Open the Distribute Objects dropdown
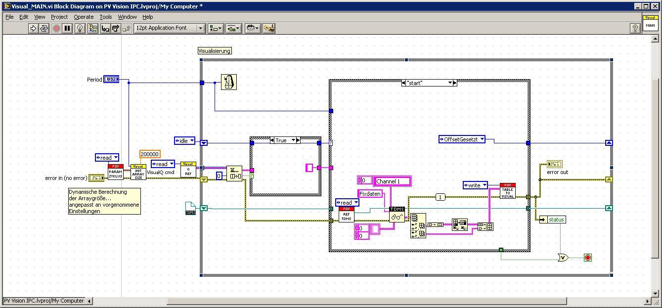The height and width of the screenshot is (308, 662). click(x=234, y=28)
